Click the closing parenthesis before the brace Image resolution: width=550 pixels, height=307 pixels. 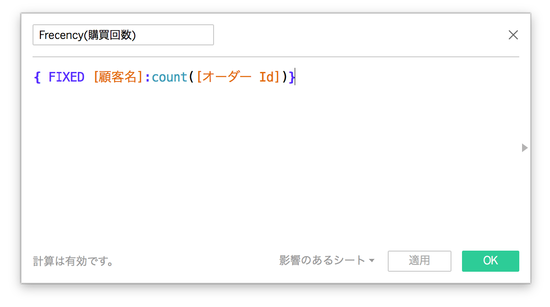tap(285, 77)
